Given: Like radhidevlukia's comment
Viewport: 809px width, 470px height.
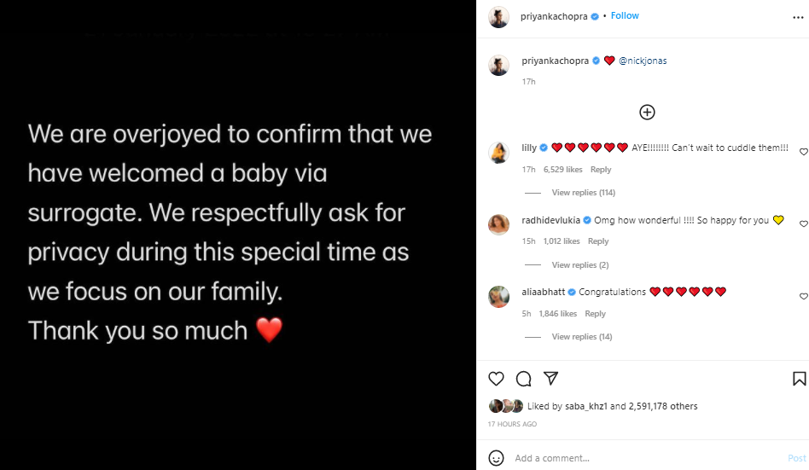Looking at the screenshot, I should click(x=803, y=224).
